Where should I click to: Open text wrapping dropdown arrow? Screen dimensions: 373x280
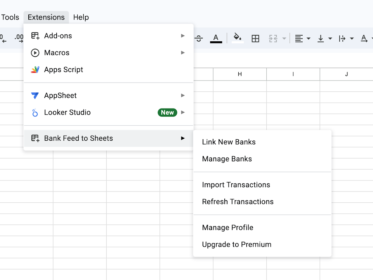coord(352,38)
